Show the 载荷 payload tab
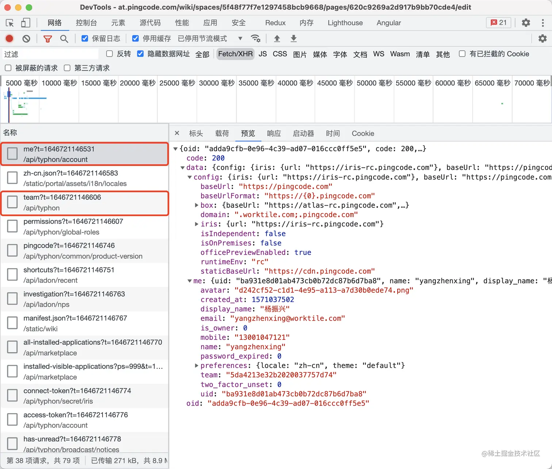Viewport: 552px width, 469px height. click(x=222, y=133)
